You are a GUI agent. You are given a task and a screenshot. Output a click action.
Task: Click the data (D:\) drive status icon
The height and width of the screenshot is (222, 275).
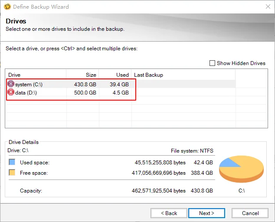[x=11, y=92]
